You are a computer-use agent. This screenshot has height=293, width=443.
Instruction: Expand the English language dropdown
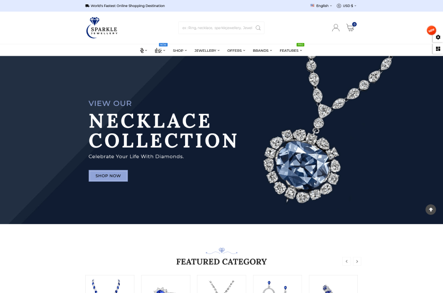click(x=321, y=6)
